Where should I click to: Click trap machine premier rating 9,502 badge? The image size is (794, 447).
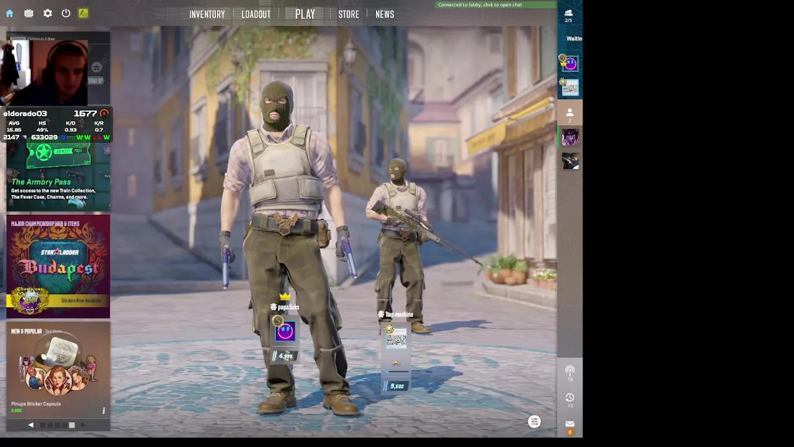coord(396,386)
